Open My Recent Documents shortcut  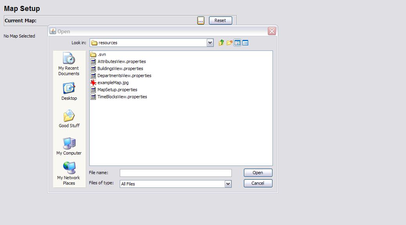pos(69,64)
